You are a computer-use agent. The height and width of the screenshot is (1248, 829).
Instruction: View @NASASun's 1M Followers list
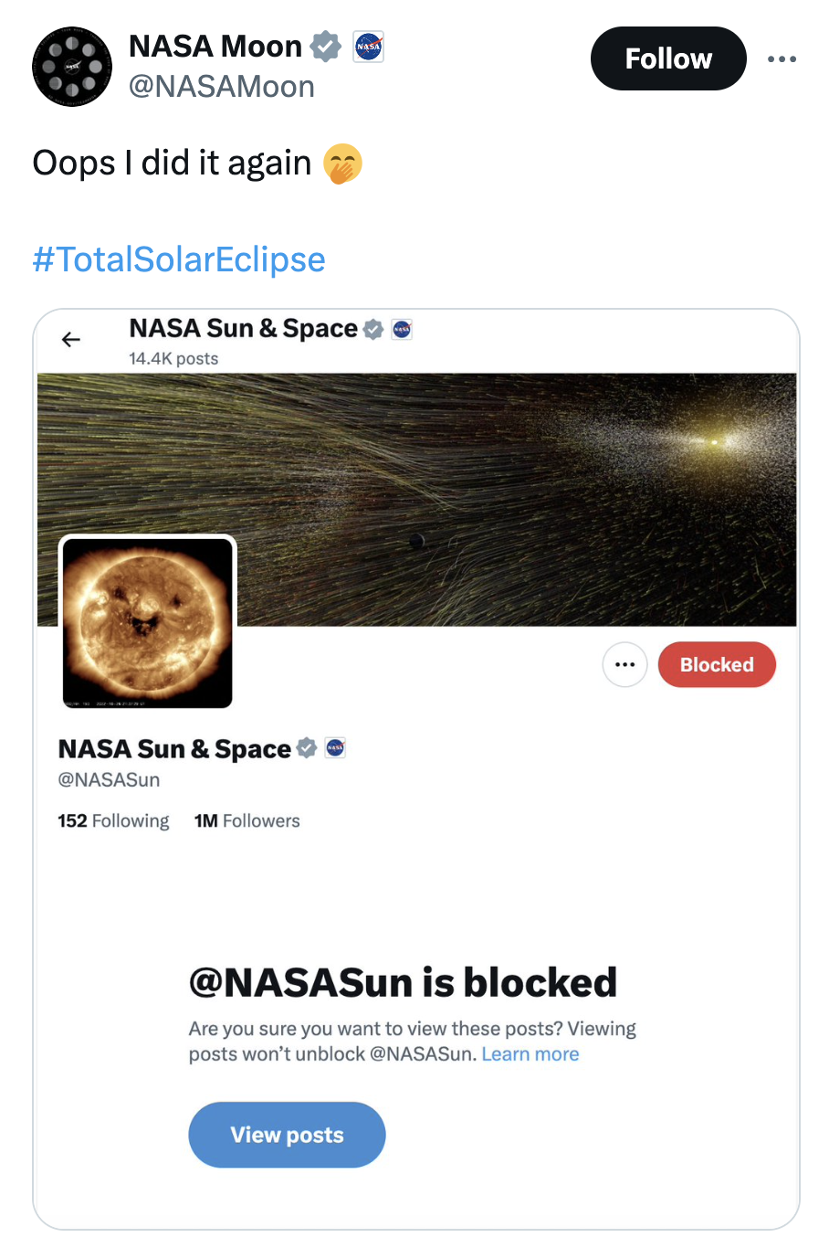pos(247,820)
